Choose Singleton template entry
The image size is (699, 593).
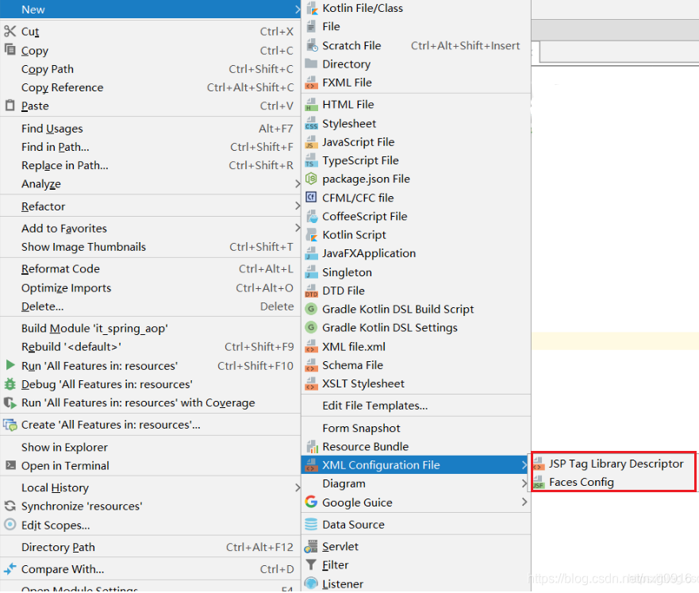(x=416, y=272)
